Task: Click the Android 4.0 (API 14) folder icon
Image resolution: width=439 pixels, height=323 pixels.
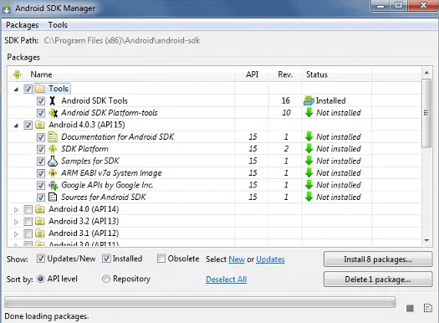Action: [40, 209]
